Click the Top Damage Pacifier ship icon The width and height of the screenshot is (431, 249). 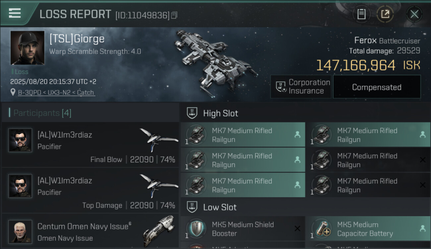point(158,184)
